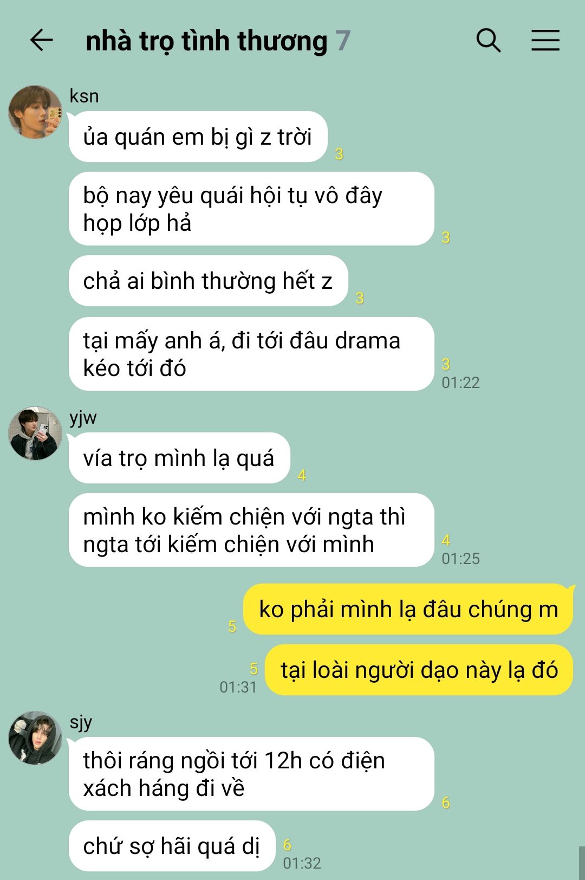
Task: Select message 'chứ sợ hãi quá dị'
Action: (172, 846)
